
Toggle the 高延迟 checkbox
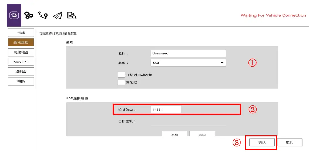click(x=121, y=82)
